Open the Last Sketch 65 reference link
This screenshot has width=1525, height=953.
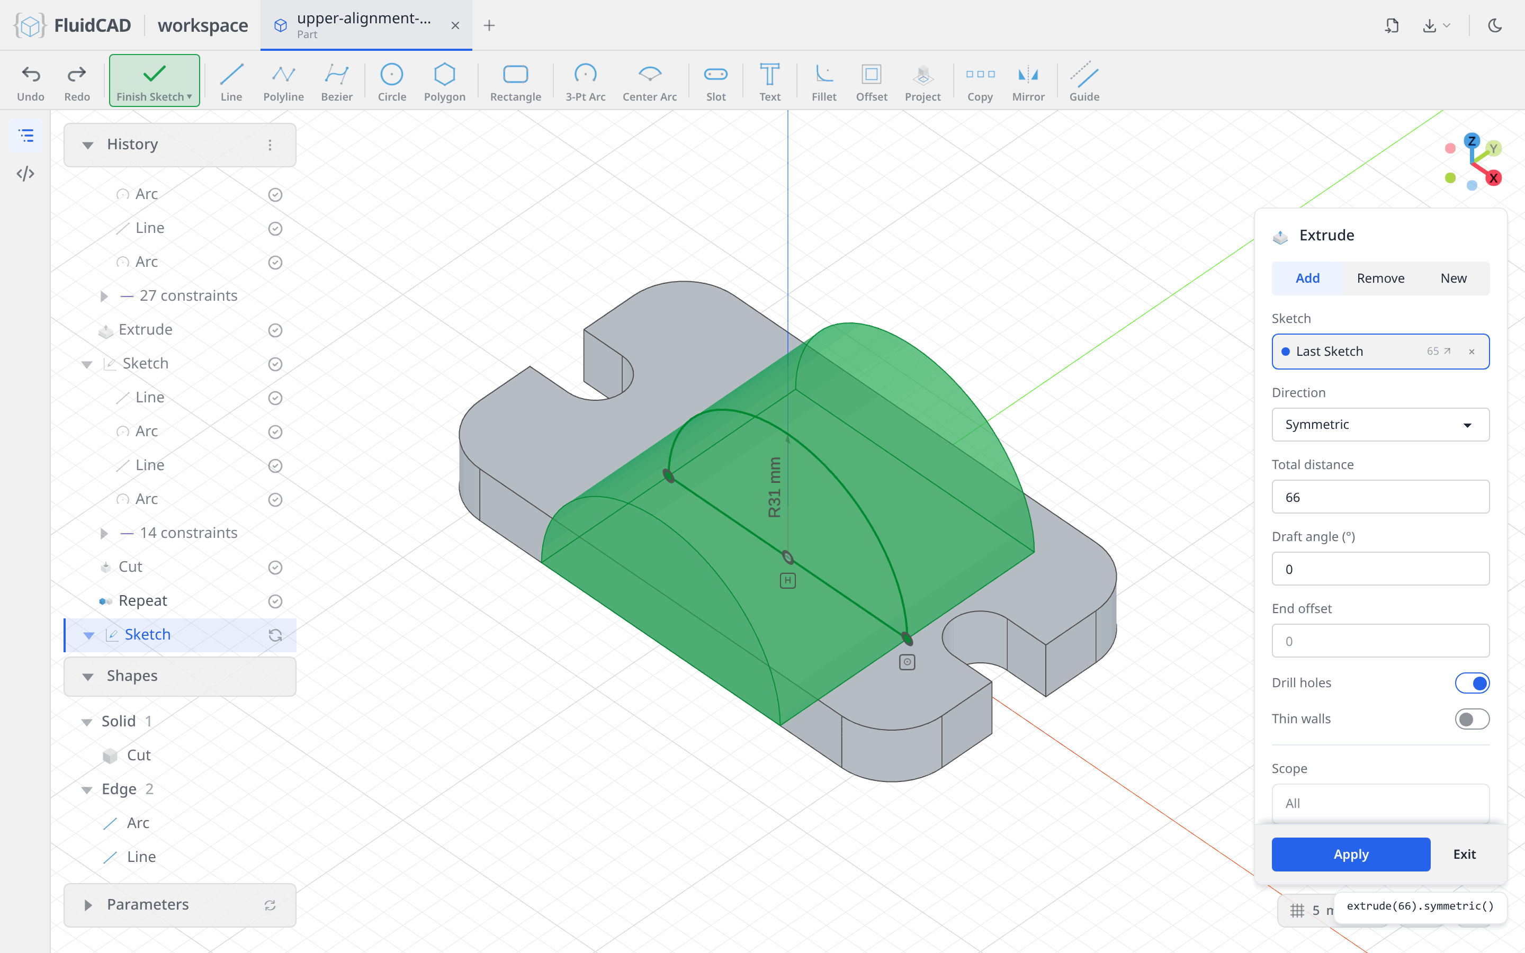(1439, 351)
